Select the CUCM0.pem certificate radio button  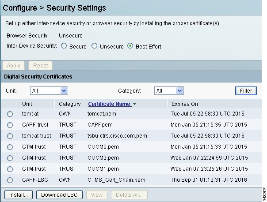click(x=10, y=147)
